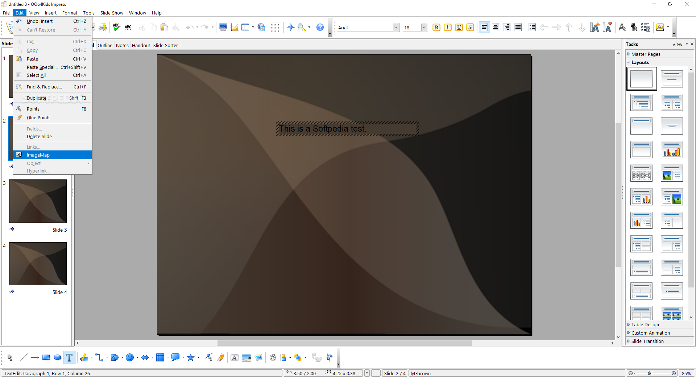Open the Character formatting icon

click(x=622, y=27)
